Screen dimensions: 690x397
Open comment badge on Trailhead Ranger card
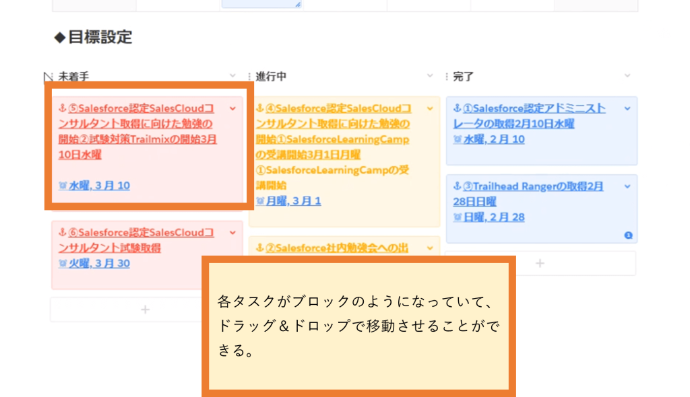[629, 236]
